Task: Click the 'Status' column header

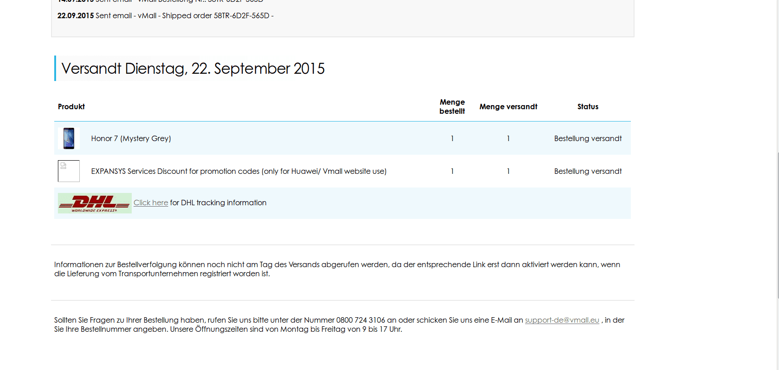Action: (588, 106)
